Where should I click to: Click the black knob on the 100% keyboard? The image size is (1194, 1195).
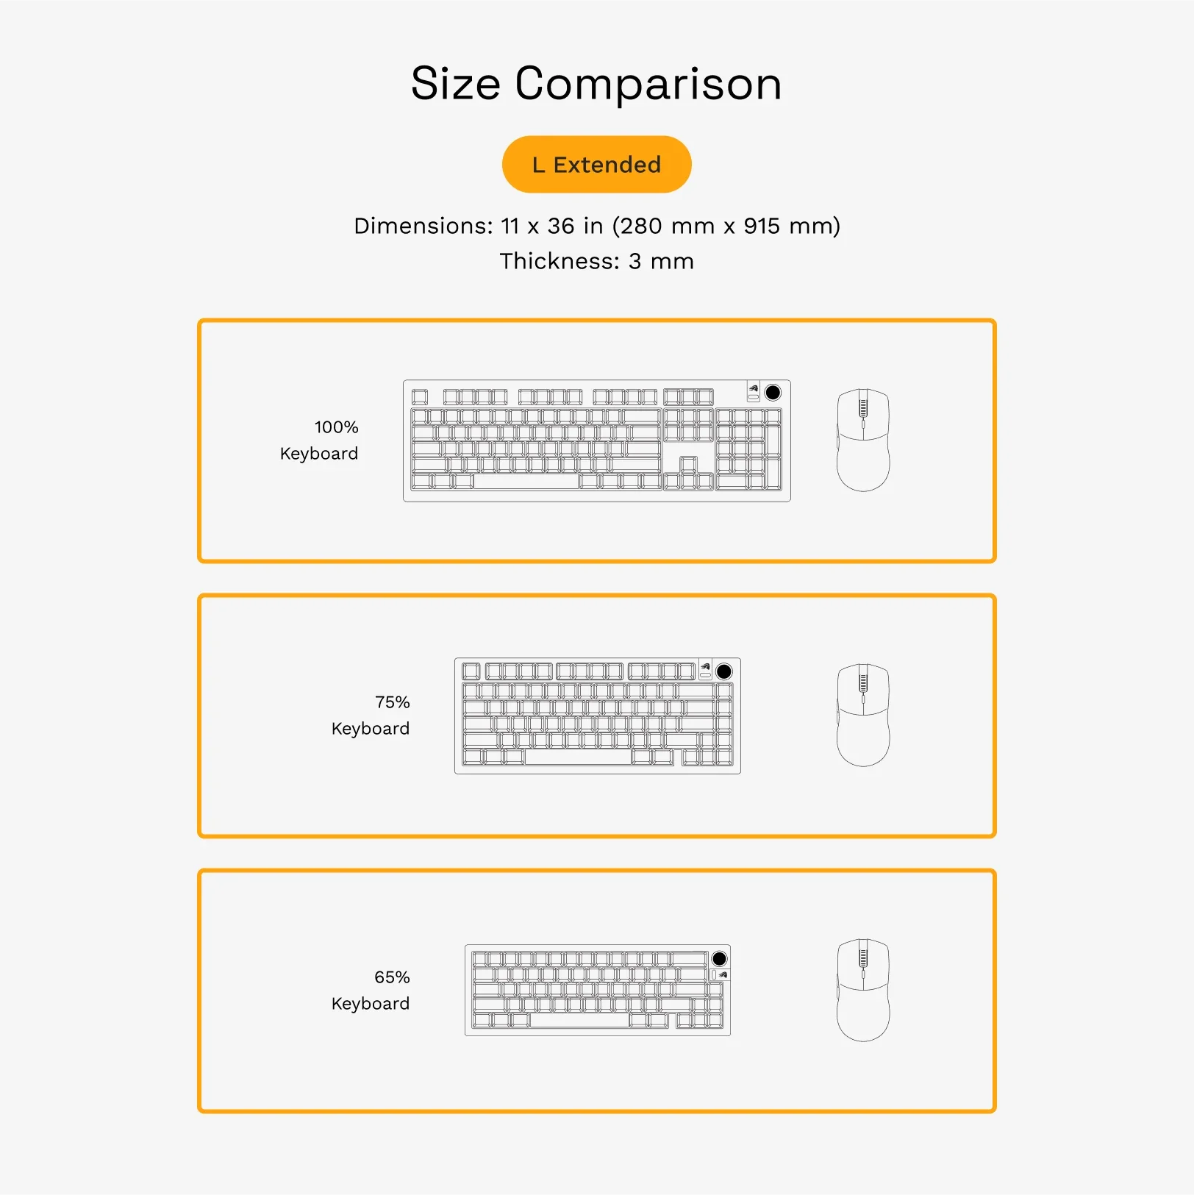773,393
